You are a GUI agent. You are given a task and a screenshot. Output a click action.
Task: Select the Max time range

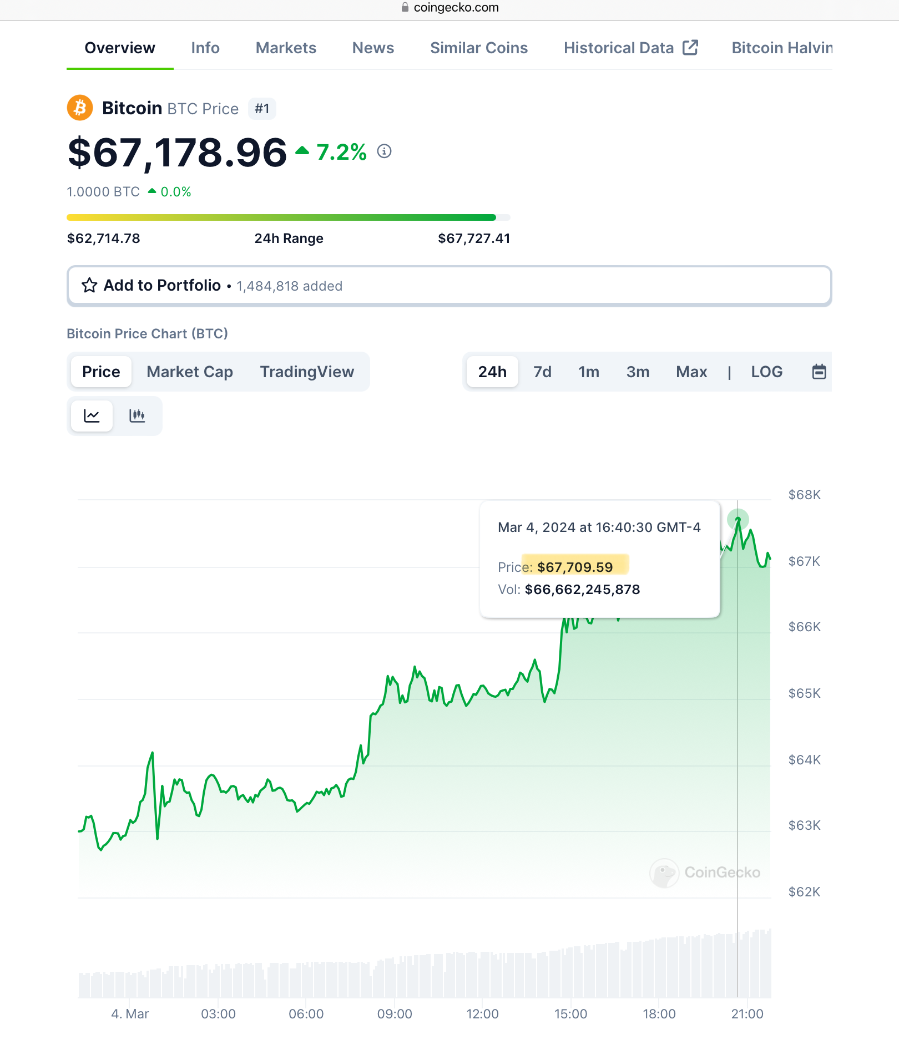691,372
